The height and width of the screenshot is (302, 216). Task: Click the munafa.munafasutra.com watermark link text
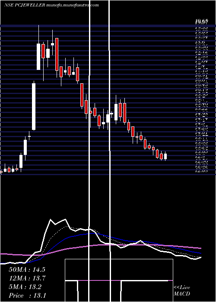(73, 5)
